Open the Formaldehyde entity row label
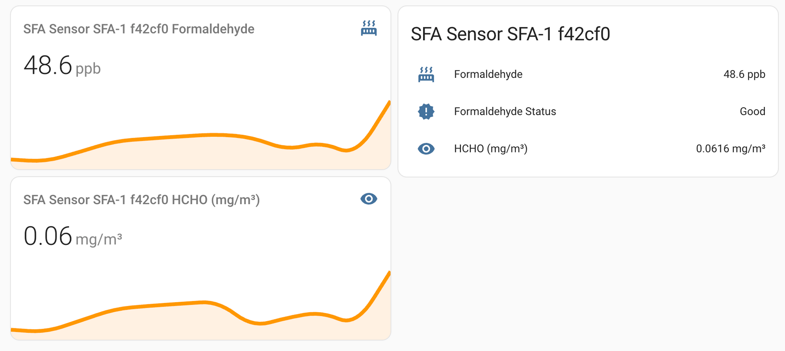 pyautogui.click(x=488, y=74)
